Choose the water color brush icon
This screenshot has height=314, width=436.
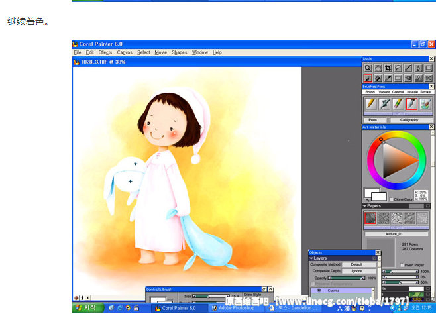tap(425, 104)
